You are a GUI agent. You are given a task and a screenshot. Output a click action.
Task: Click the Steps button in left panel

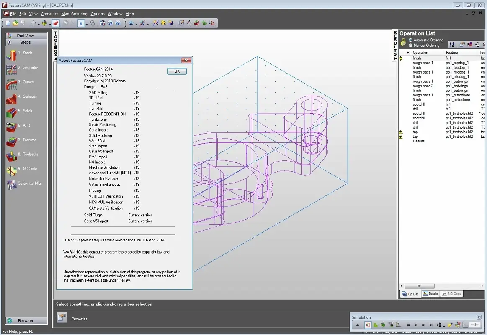tap(26, 43)
